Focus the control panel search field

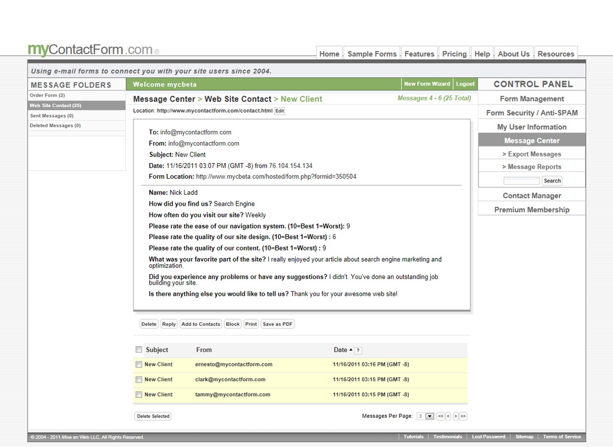[521, 180]
